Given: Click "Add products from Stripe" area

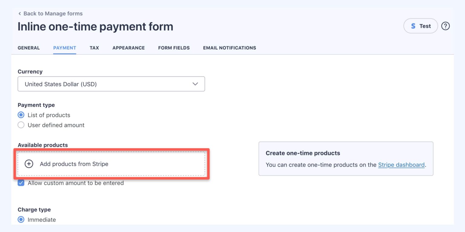Looking at the screenshot, I should (x=111, y=164).
